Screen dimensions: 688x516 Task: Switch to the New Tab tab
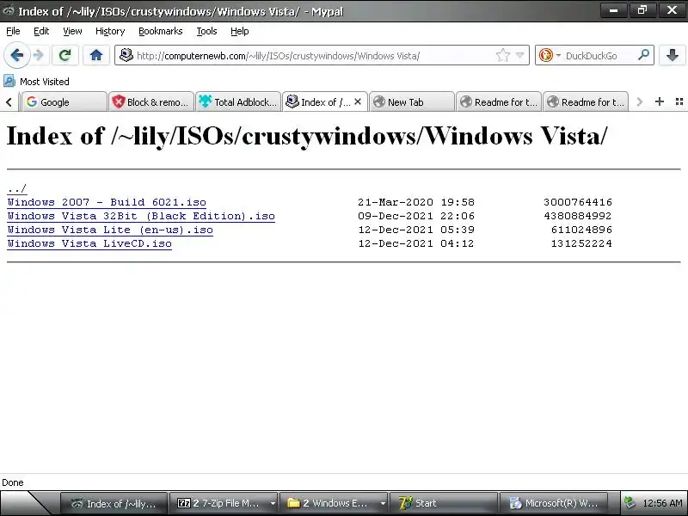click(412, 101)
